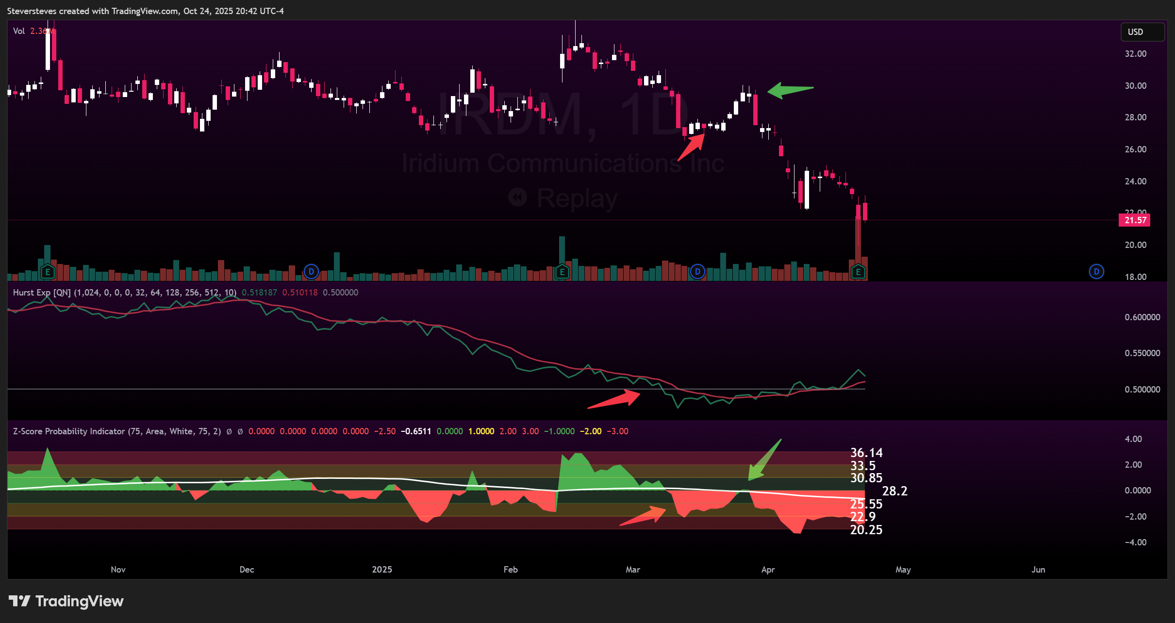Click the March dividend D marker
This screenshot has width=1175, height=623.
(697, 272)
